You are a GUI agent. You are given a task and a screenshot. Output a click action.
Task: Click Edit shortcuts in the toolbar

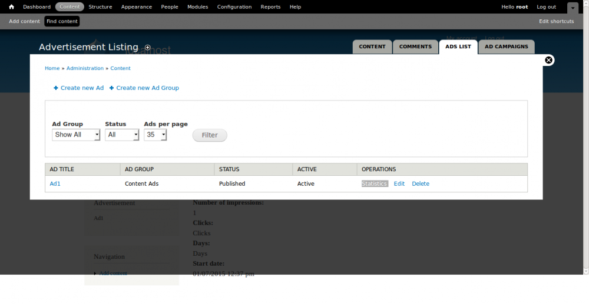[x=556, y=21]
